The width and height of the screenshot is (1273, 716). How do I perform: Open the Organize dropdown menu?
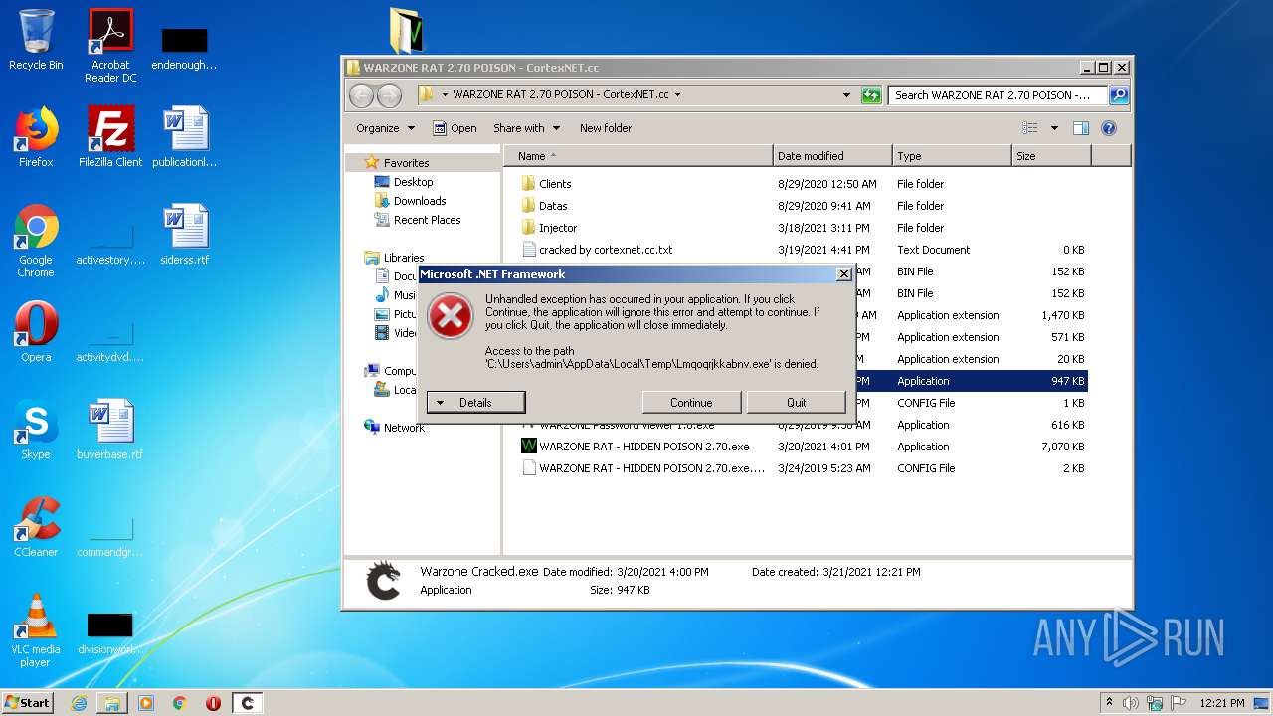(x=385, y=128)
